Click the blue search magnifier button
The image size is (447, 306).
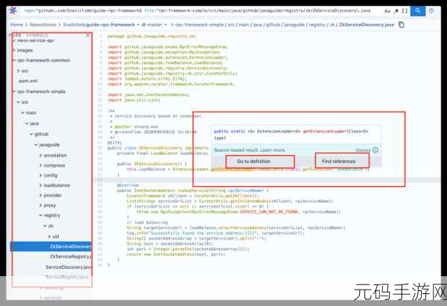(418, 11)
